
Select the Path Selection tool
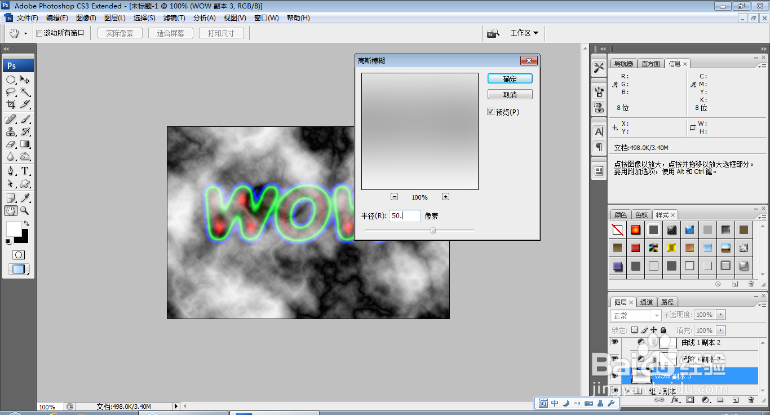tap(11, 184)
